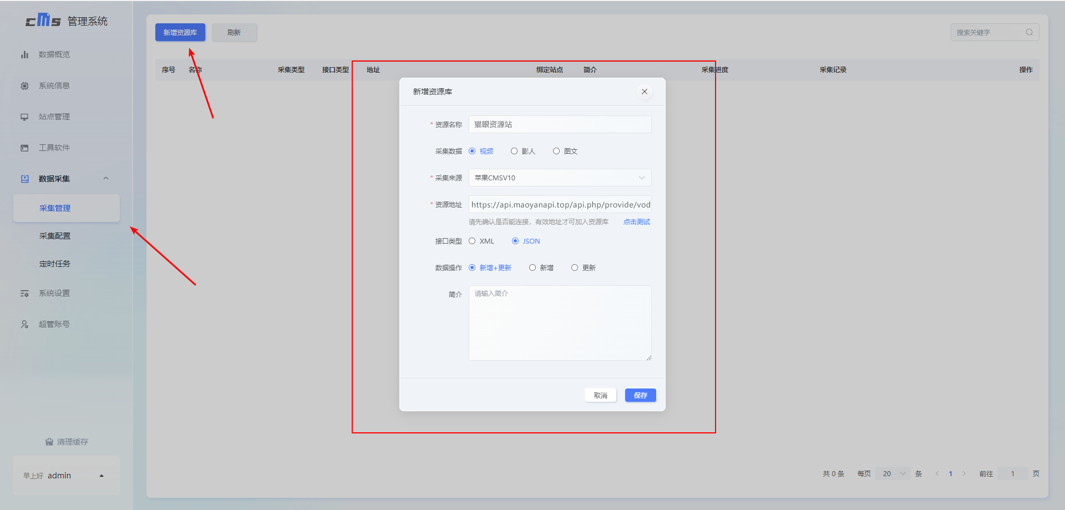The height and width of the screenshot is (510, 1065).
Task: Open 采集配置 in the sidebar
Action: point(55,236)
